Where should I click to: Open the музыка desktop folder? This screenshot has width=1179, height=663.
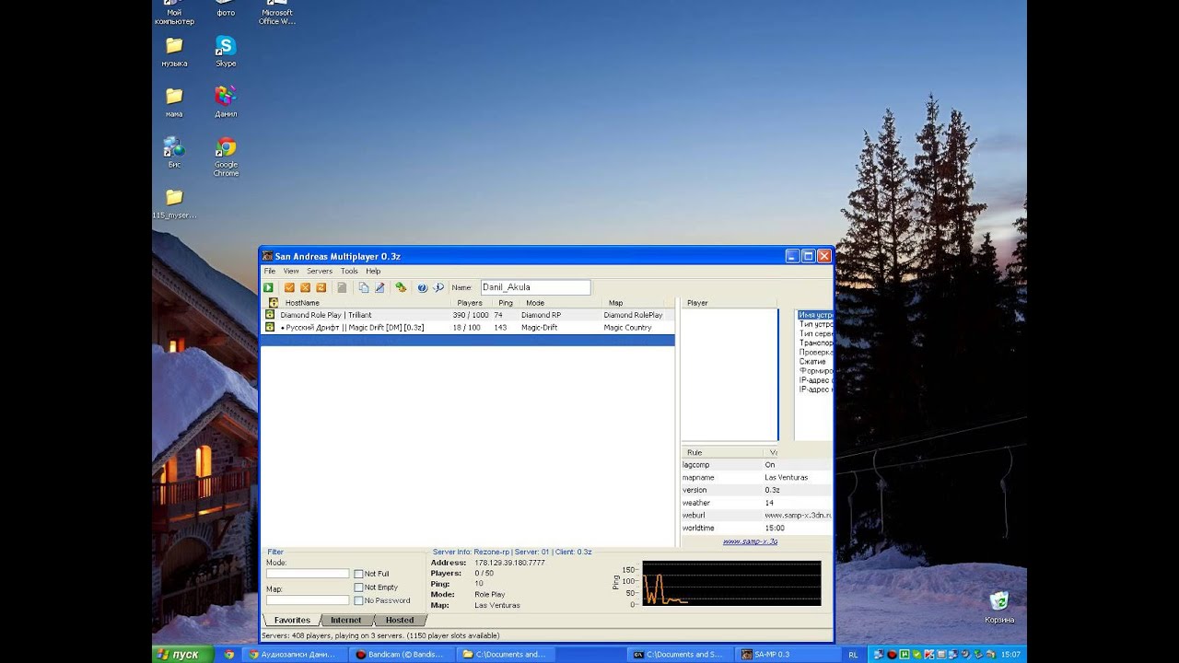[x=174, y=52]
